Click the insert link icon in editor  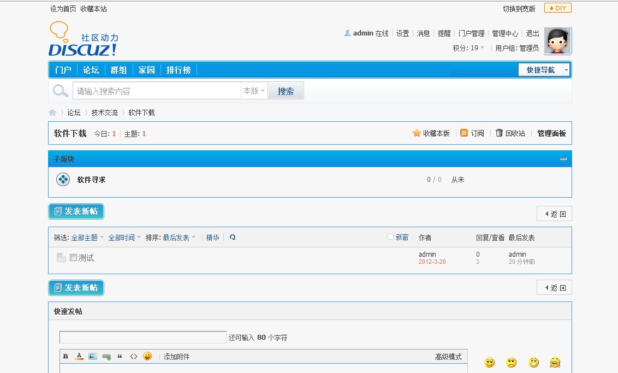pyautogui.click(x=106, y=357)
